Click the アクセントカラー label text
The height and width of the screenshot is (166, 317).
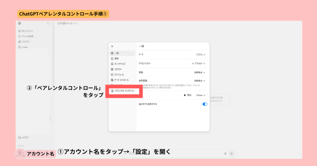[145, 64]
